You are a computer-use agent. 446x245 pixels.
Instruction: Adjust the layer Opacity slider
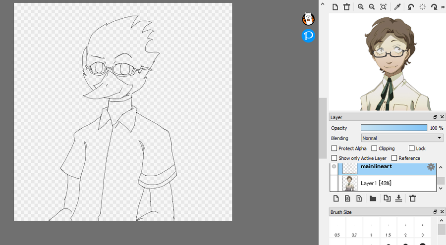394,128
